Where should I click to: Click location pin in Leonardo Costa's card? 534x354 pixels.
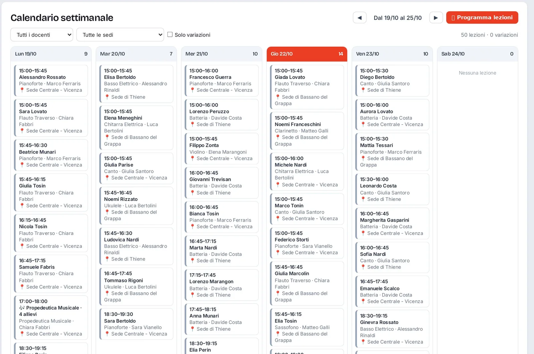[x=363, y=199]
